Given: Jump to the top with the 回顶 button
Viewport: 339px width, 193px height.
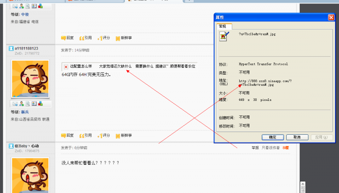Looking at the screenshot, I should pyautogui.click(x=303, y=187).
